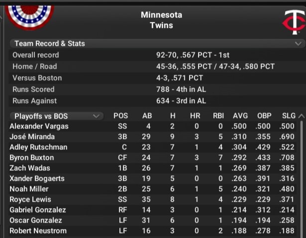Screen dimensions: 306x238
Task: Sort by the POS column header
Action: pyautogui.click(x=120, y=116)
